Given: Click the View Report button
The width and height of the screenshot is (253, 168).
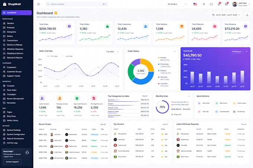Looking at the screenshot, I should point(236,52).
